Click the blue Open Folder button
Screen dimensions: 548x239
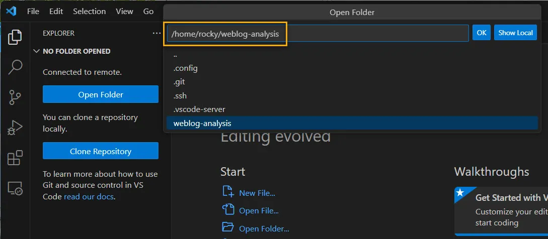[101, 94]
